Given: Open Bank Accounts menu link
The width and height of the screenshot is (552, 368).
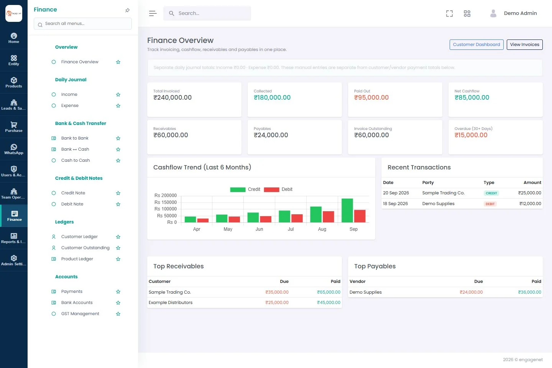Looking at the screenshot, I should pos(77,302).
